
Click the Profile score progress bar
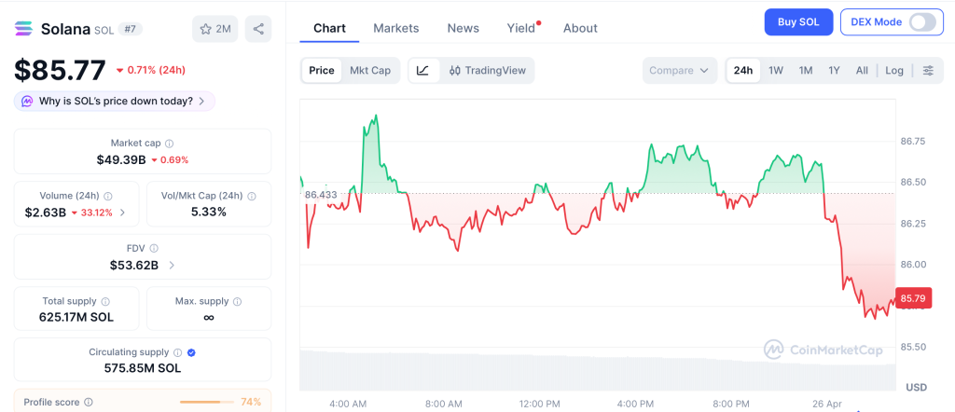point(205,402)
